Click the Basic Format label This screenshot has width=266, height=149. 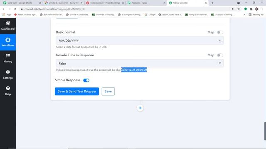(x=66, y=32)
